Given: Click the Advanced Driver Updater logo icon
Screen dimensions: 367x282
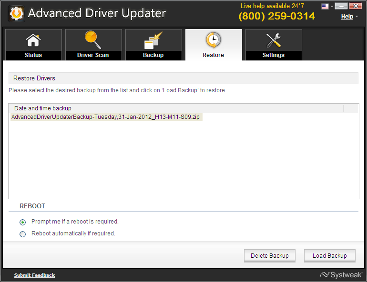Looking at the screenshot, I should [16, 13].
